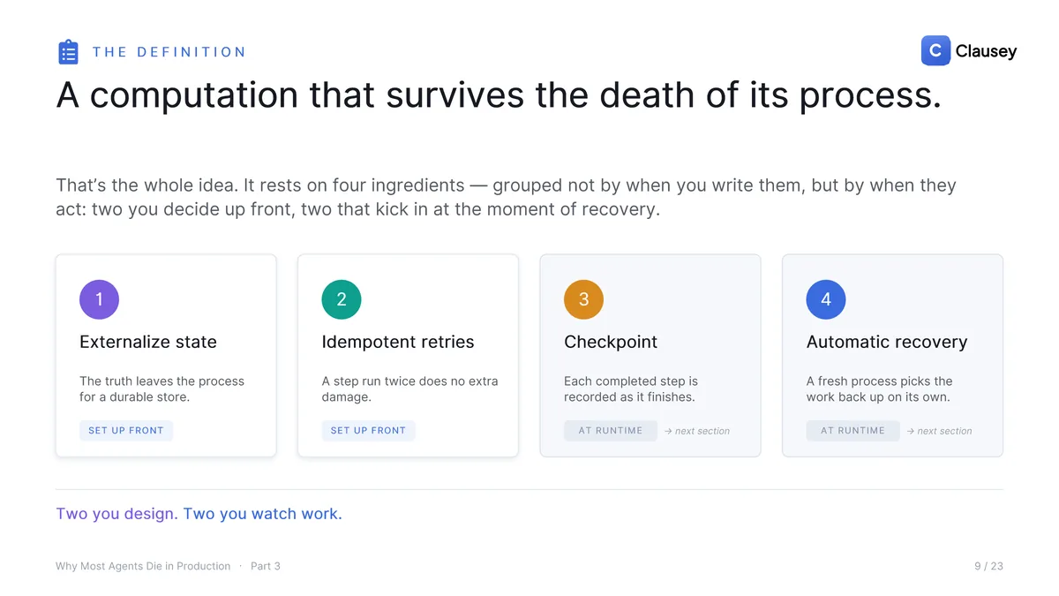1059x596 pixels.
Task: Click the footer title Why Most Agents Die in Production
Action: point(143,566)
